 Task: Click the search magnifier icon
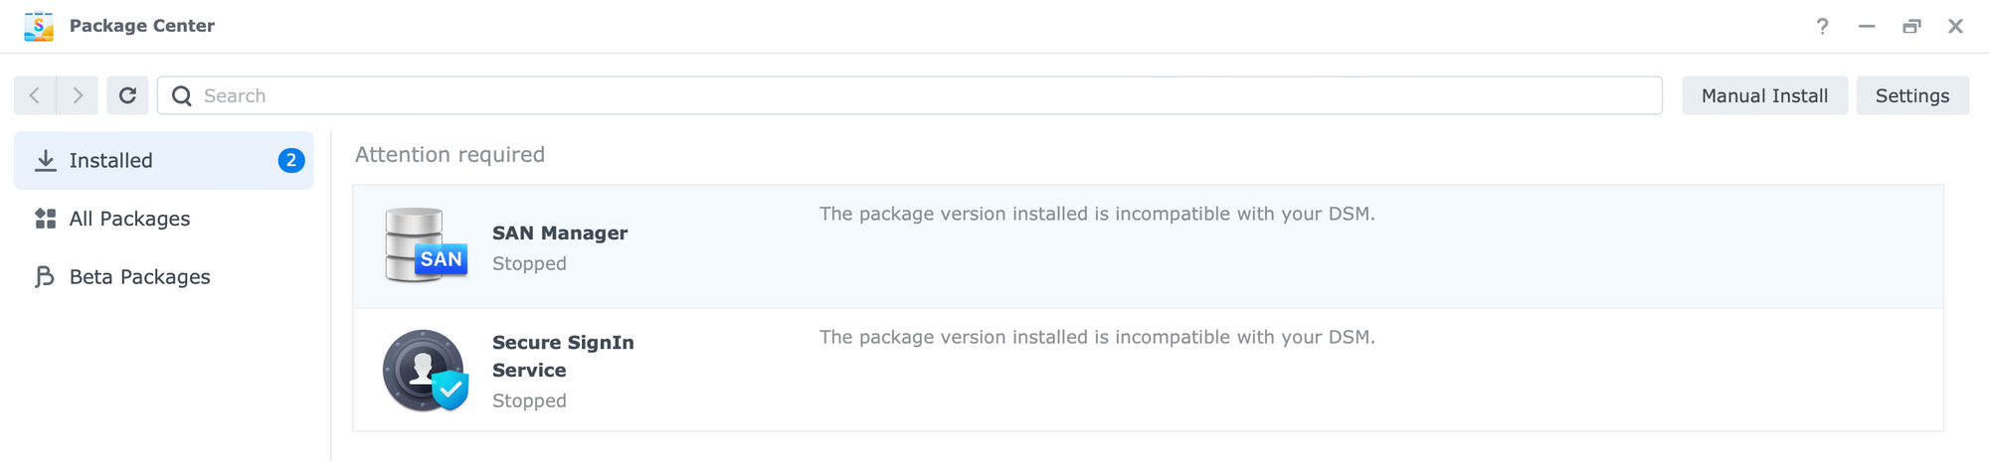182,95
